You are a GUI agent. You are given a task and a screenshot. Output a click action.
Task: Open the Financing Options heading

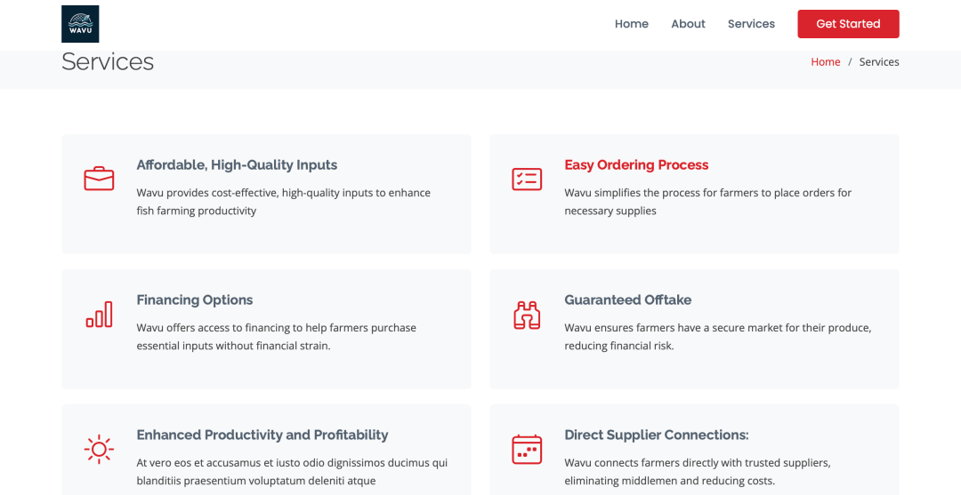(195, 300)
